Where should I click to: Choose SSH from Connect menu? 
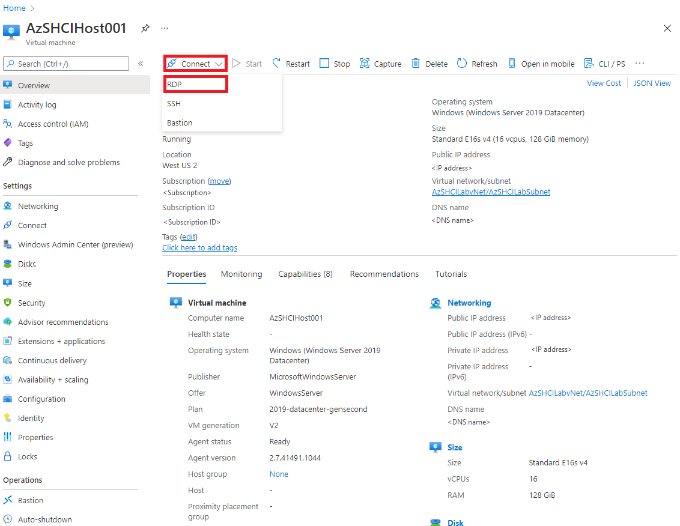tap(174, 104)
